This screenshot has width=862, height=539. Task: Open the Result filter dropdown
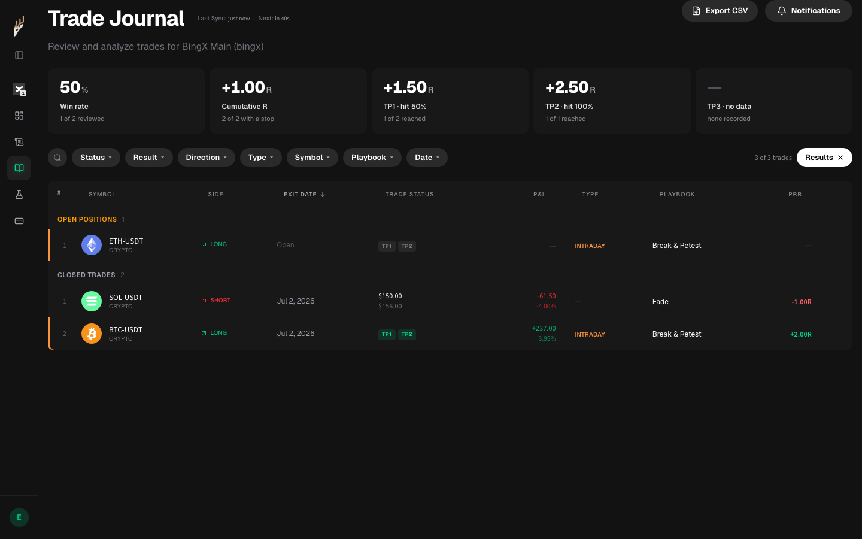[149, 158]
